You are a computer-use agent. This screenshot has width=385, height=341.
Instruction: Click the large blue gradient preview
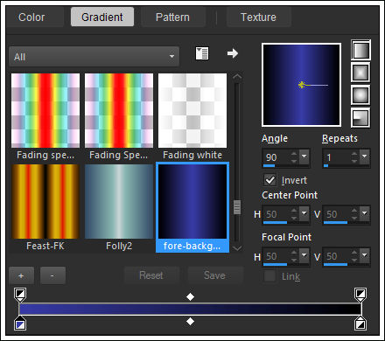[302, 85]
